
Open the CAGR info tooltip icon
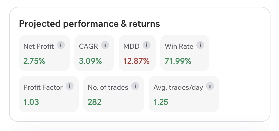105,45
